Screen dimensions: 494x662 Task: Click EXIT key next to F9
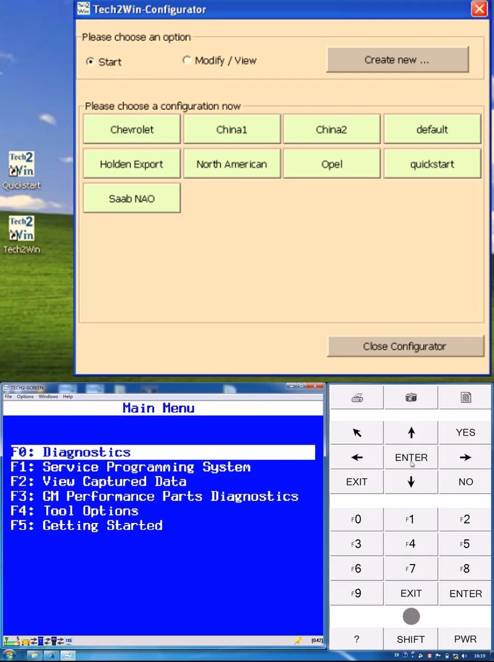[411, 594]
